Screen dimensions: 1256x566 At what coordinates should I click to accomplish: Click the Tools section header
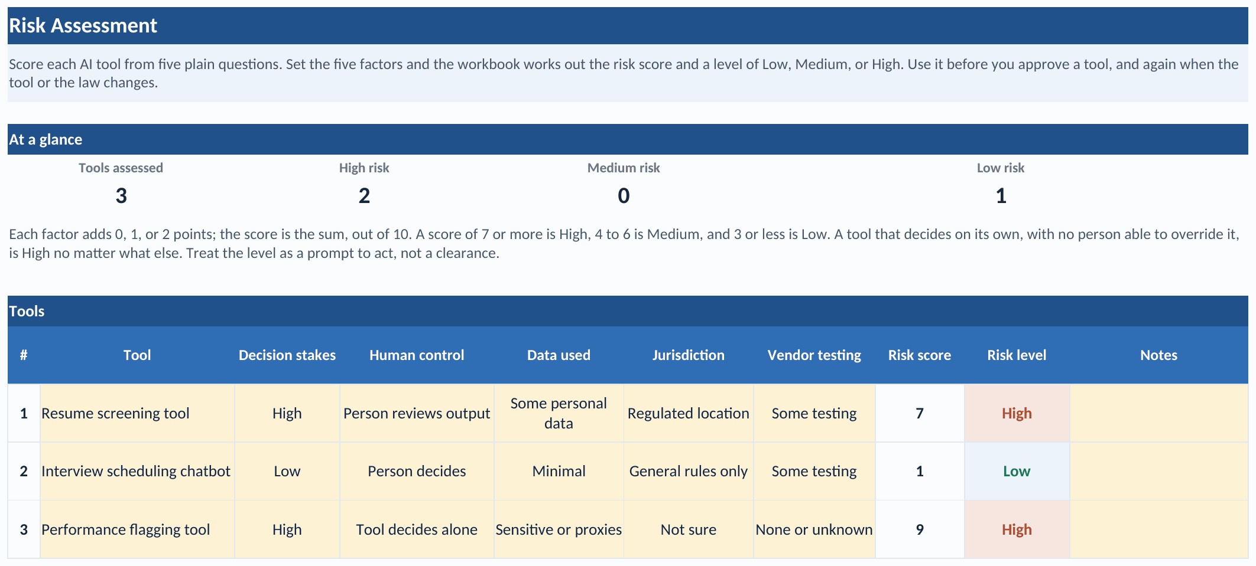tap(628, 311)
